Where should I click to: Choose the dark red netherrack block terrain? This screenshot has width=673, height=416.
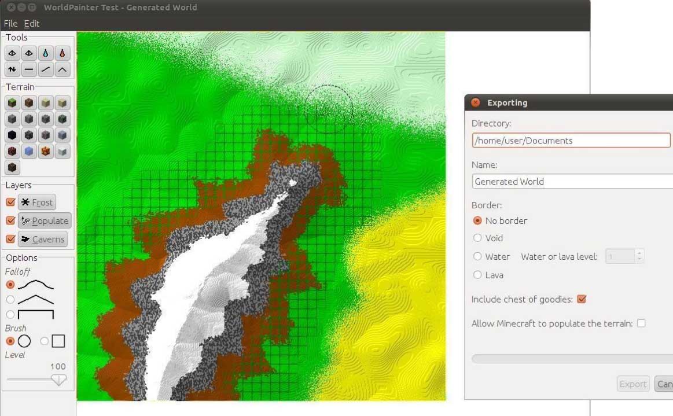12,151
